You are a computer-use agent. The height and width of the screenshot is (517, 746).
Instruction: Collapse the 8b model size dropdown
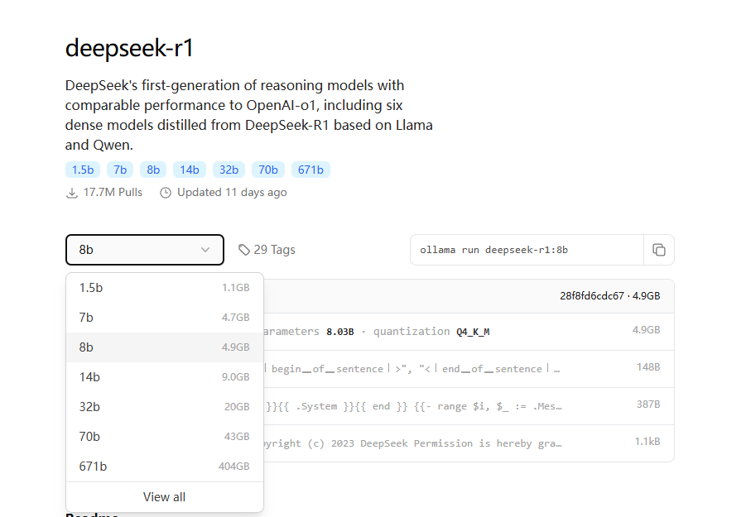(x=144, y=250)
